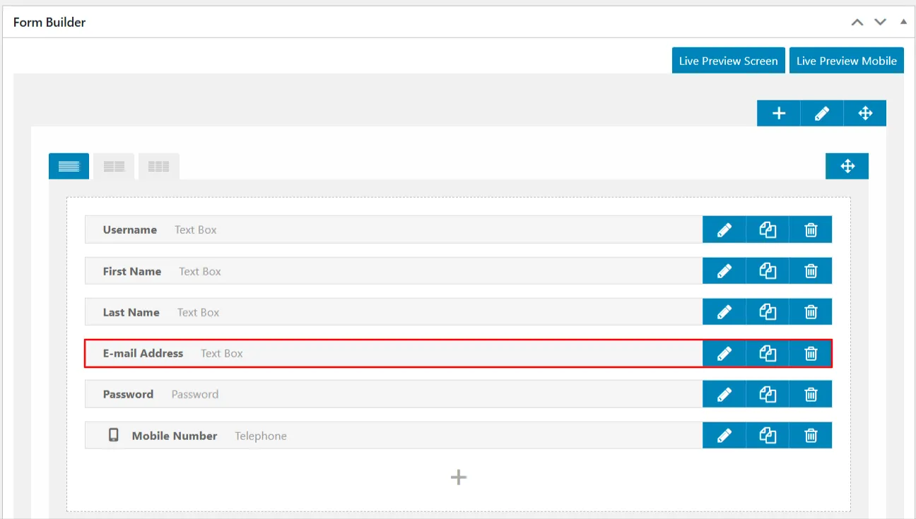Click the top toolbar move icon

click(865, 114)
